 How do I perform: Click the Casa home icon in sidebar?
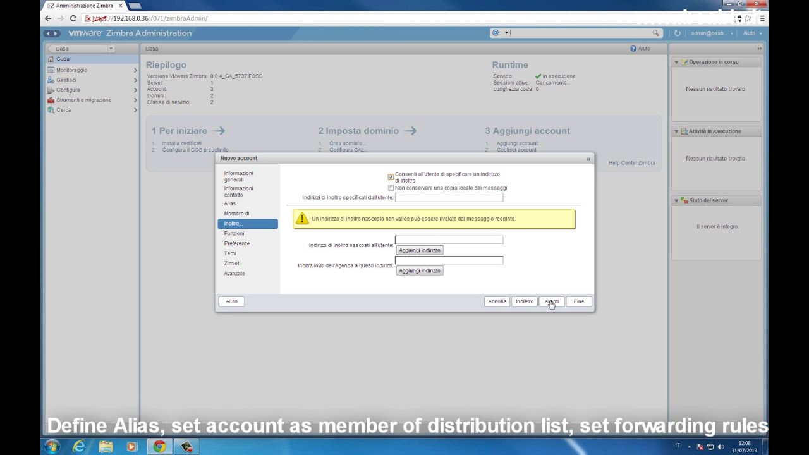pyautogui.click(x=51, y=59)
